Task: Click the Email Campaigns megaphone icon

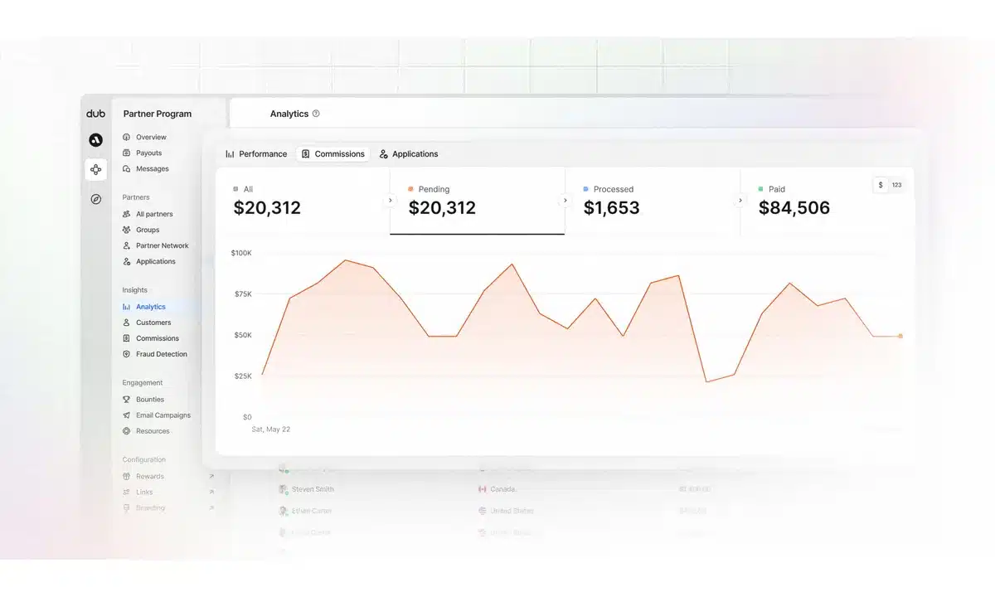Action: click(x=126, y=415)
